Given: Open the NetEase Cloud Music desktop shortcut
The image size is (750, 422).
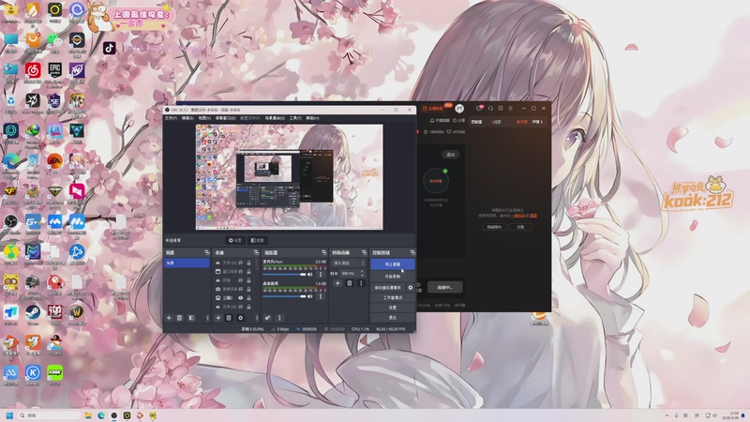Looking at the screenshot, I should pos(33,70).
